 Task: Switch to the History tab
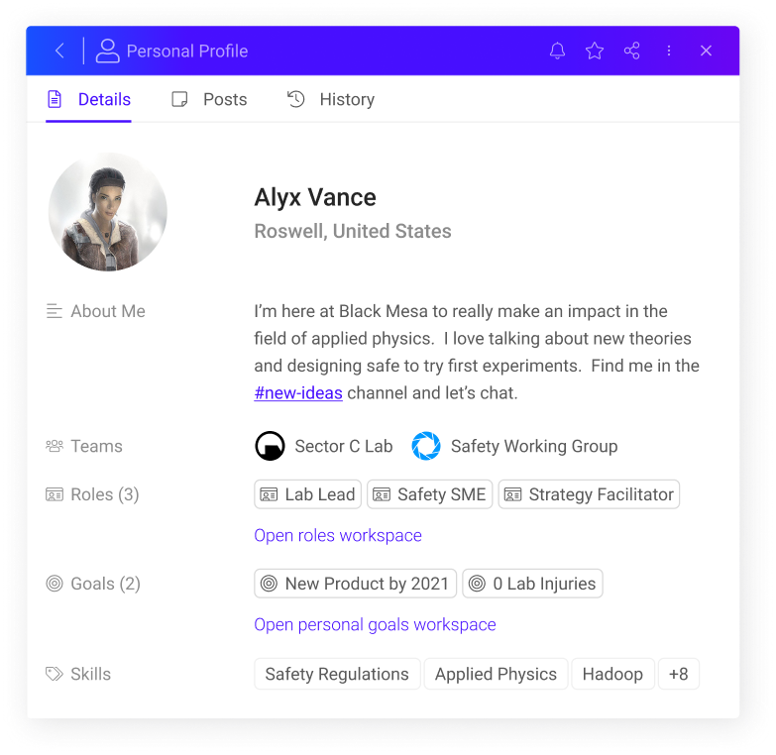(x=331, y=99)
